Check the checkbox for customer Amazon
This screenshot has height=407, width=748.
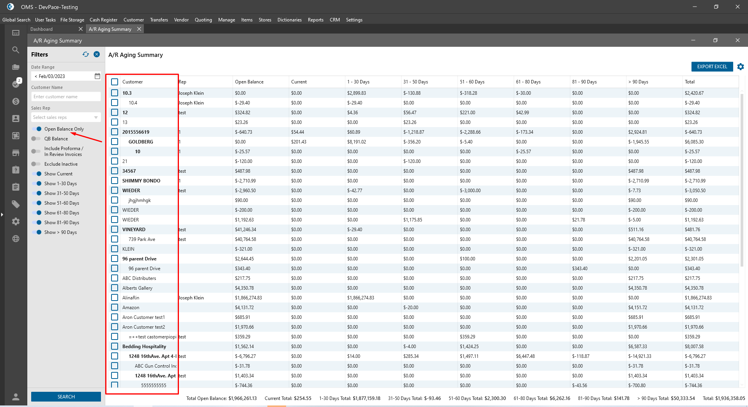click(x=115, y=307)
